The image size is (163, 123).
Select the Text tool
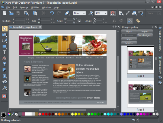click(4, 52)
